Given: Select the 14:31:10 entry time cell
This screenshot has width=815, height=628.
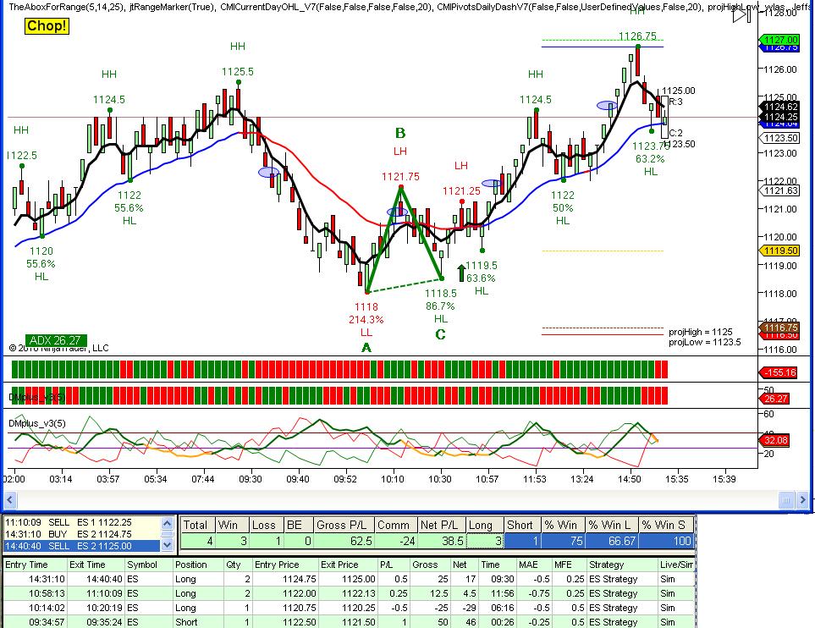Looking at the screenshot, I should pos(36,579).
